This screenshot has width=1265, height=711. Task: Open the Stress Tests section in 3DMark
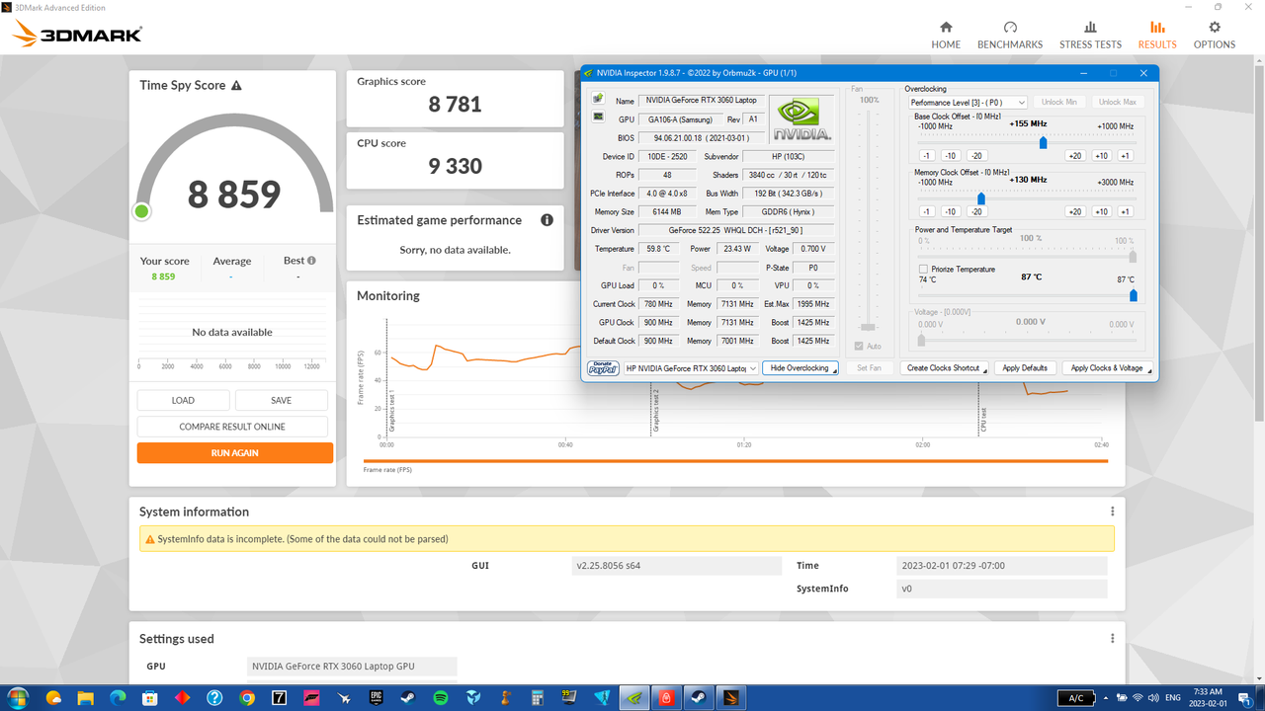tap(1090, 33)
